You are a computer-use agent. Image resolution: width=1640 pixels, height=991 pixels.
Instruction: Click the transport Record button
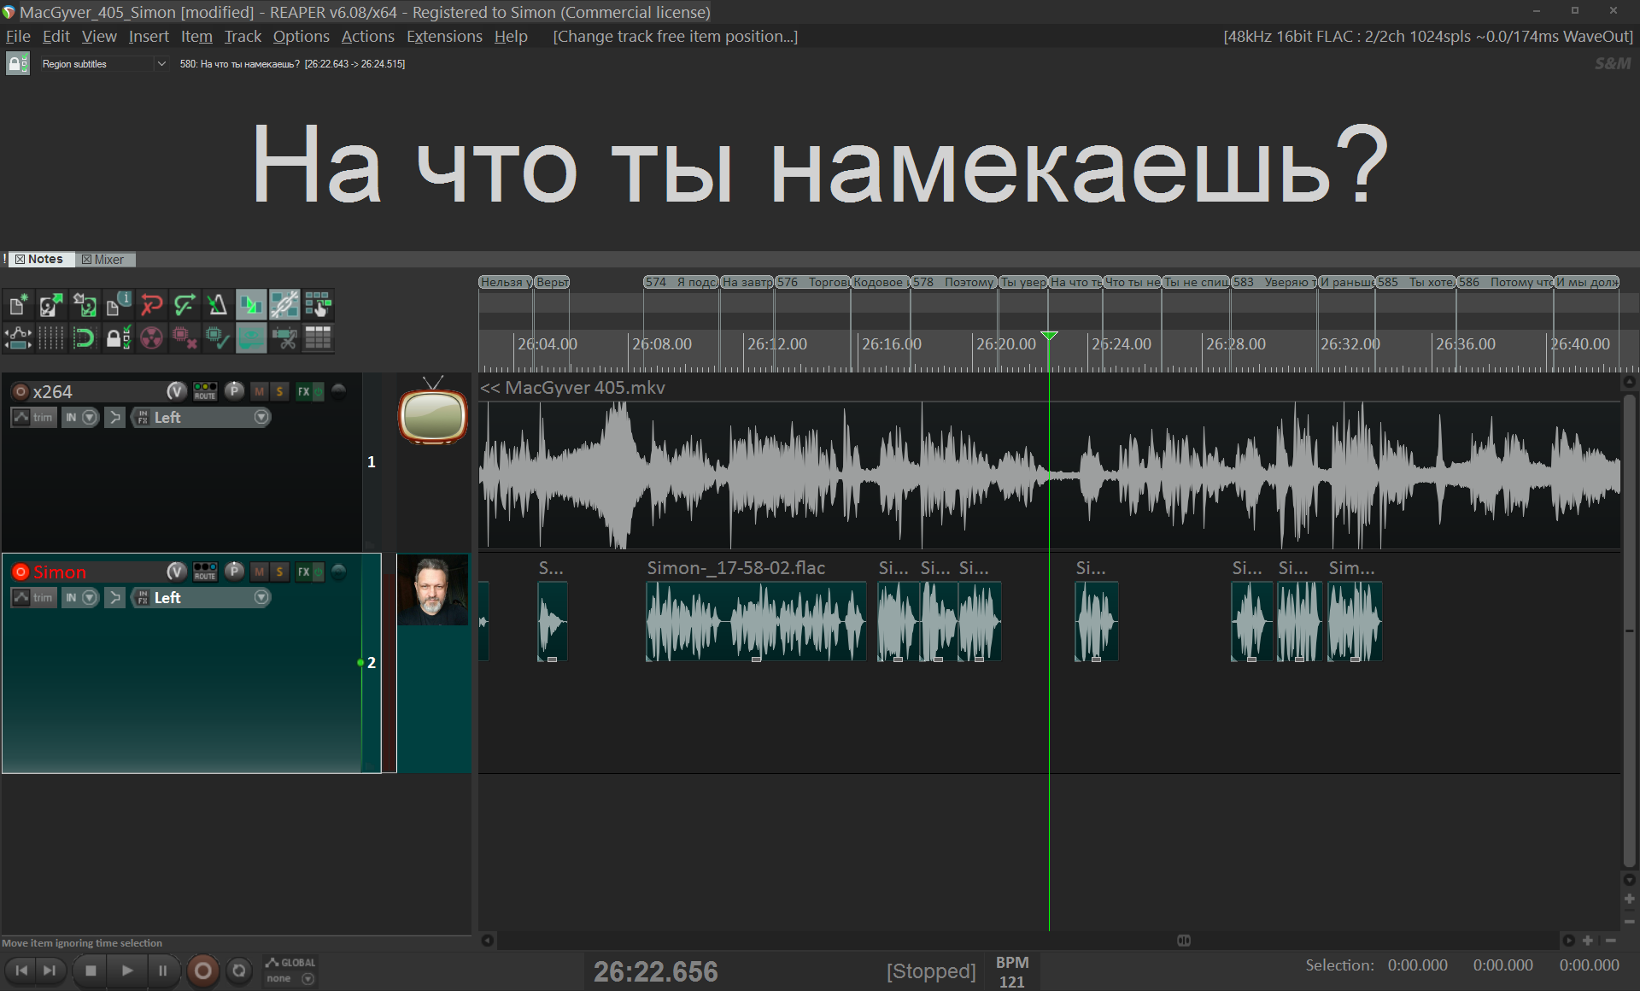(202, 970)
